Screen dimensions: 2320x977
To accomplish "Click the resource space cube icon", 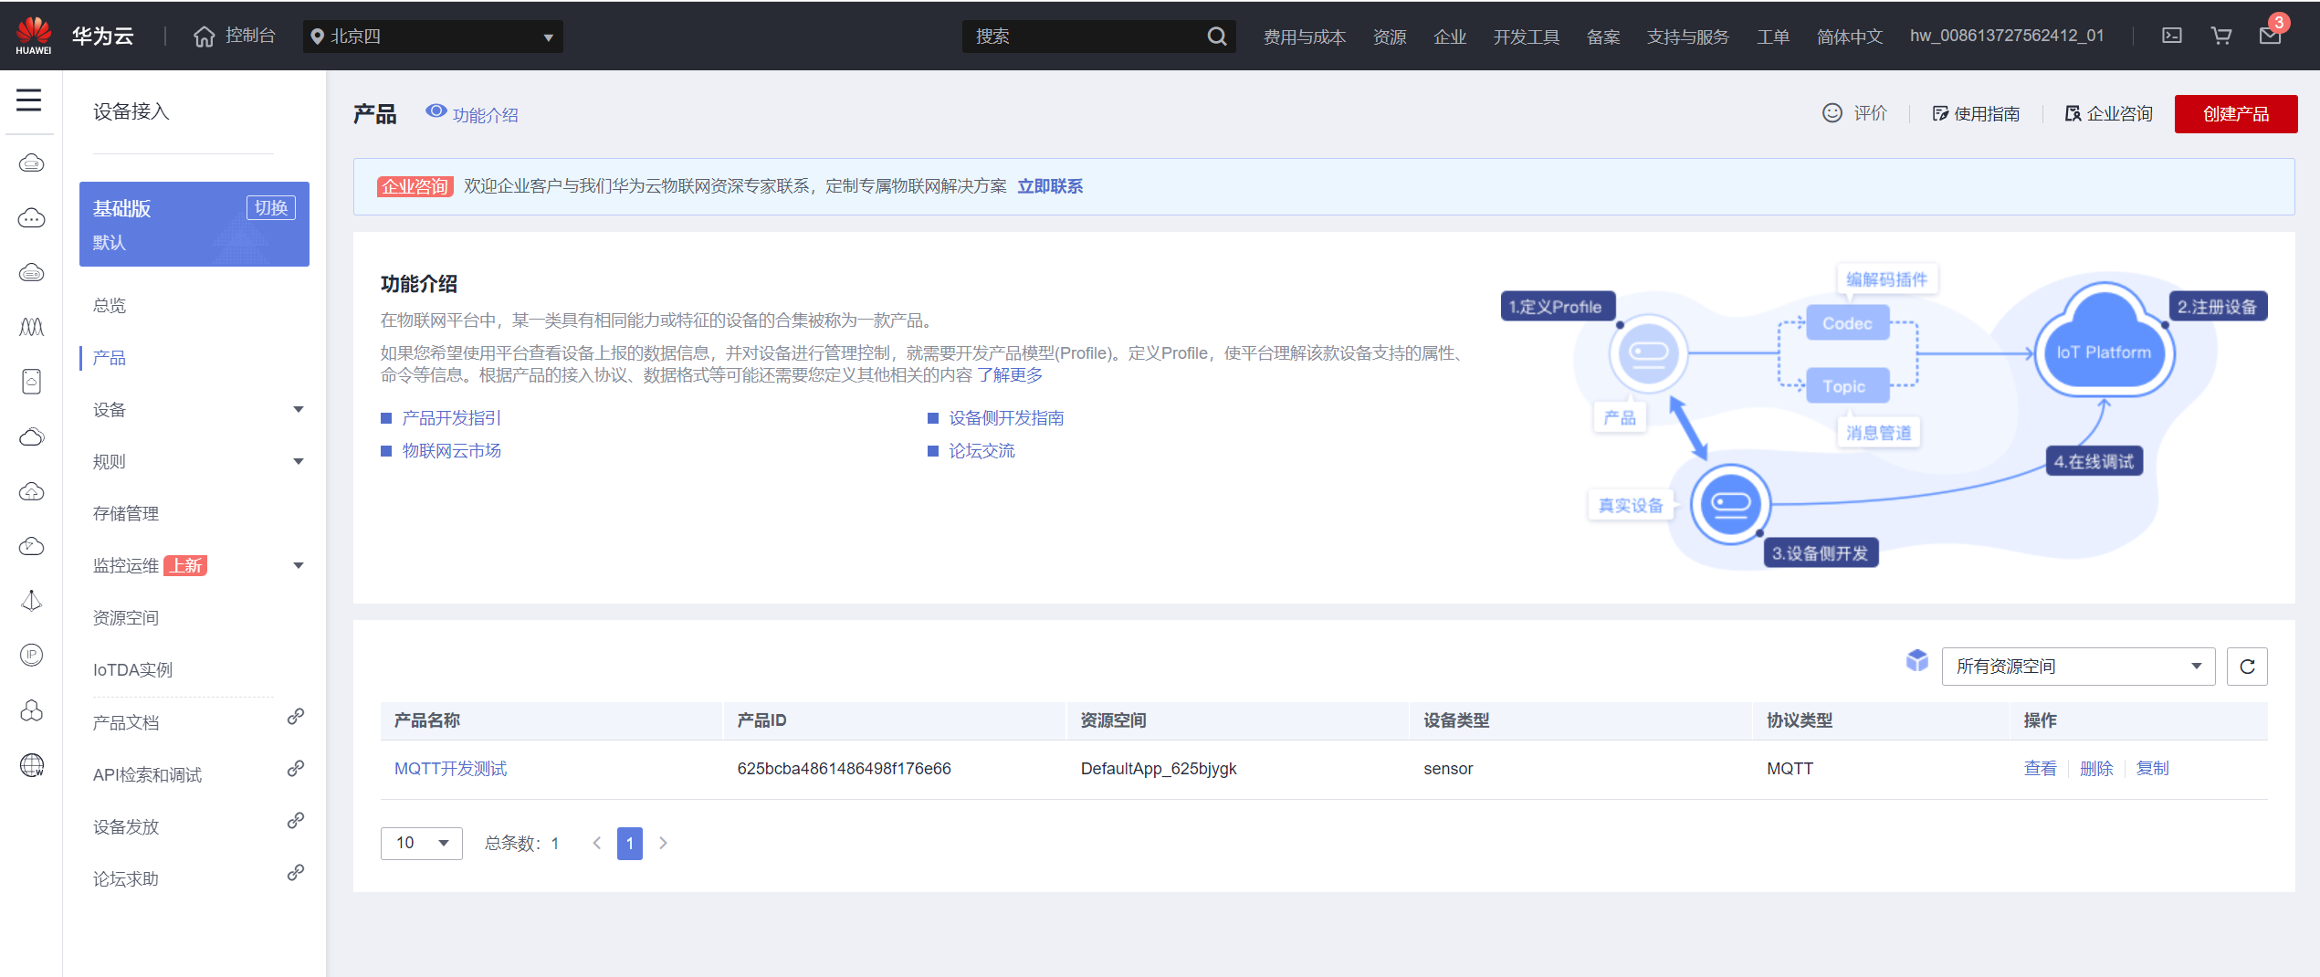I will pyautogui.click(x=1916, y=660).
